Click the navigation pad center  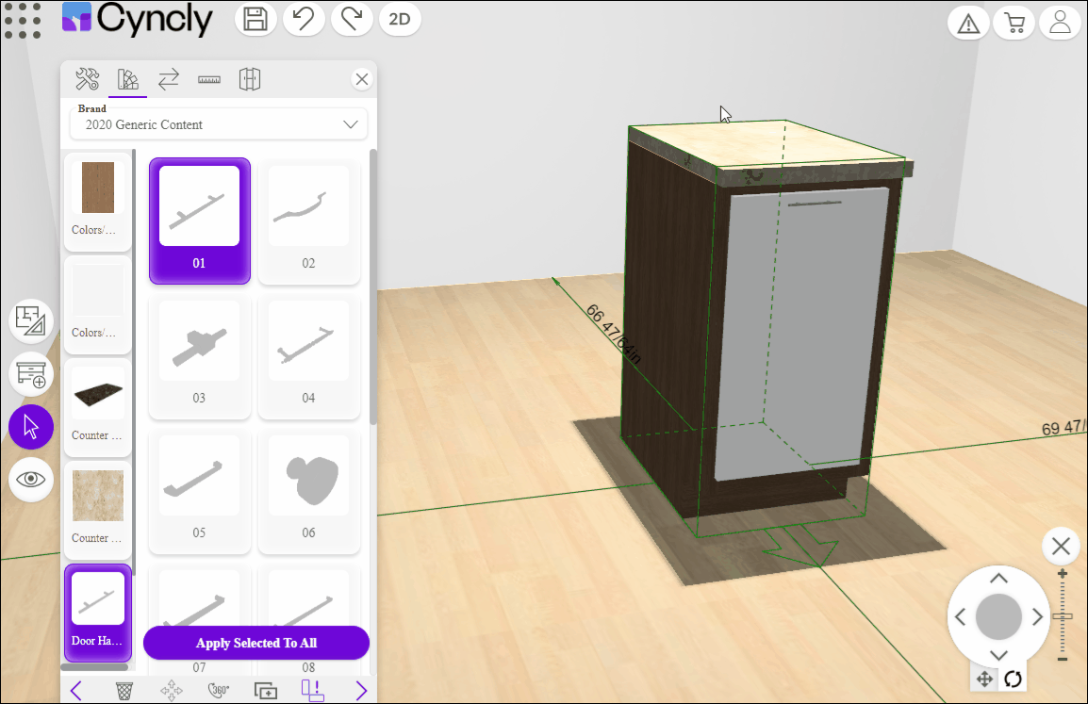[998, 616]
